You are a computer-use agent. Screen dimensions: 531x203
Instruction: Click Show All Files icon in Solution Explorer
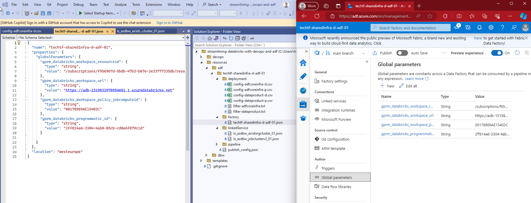click(244, 38)
